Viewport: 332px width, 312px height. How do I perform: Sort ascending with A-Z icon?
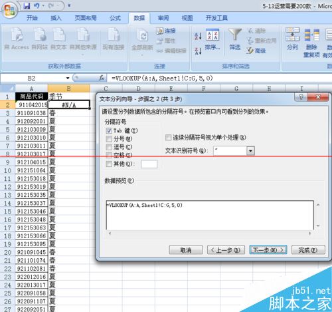point(198,36)
